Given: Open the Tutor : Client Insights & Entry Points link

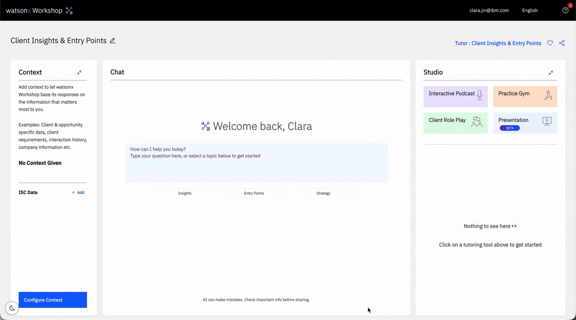Looking at the screenshot, I should (498, 43).
